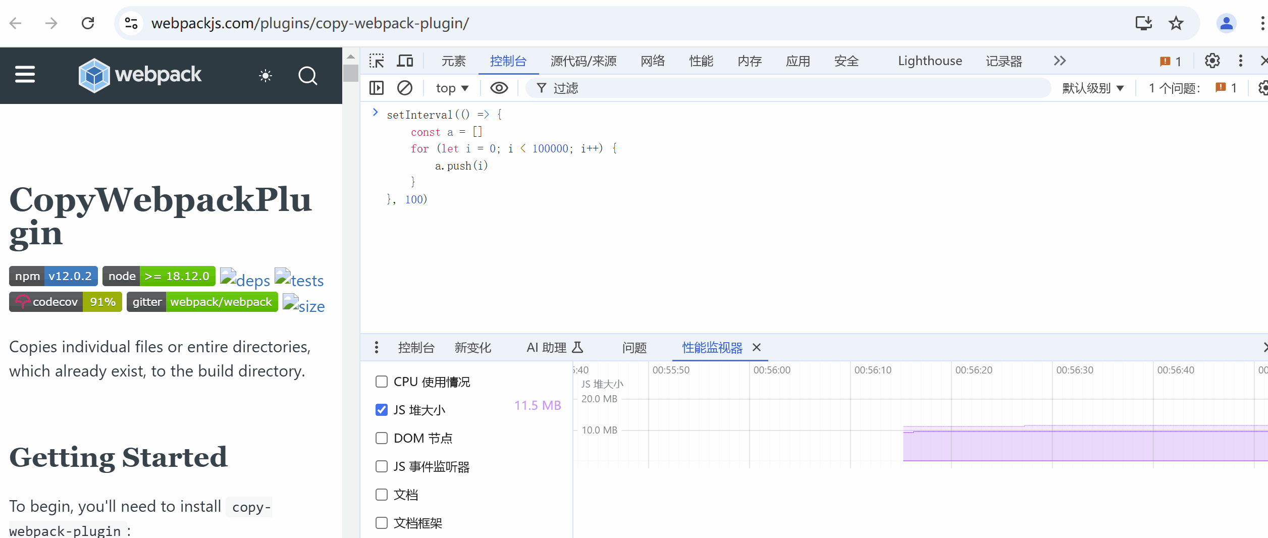The image size is (1268, 538).
Task: Open the tests badge link
Action: 299,279
